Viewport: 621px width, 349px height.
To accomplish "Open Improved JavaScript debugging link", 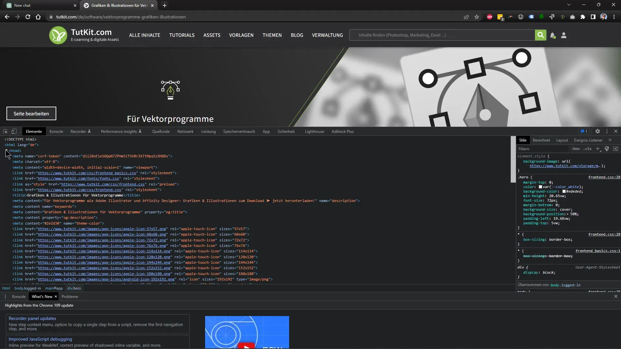I will pyautogui.click(x=40, y=339).
